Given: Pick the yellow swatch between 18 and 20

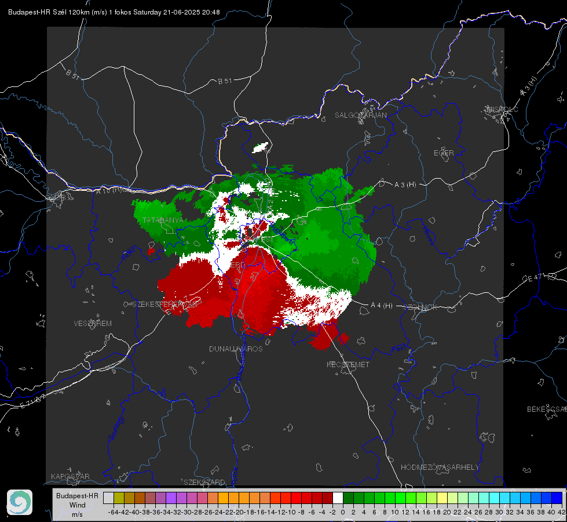Looking at the screenshot, I should point(442,498).
